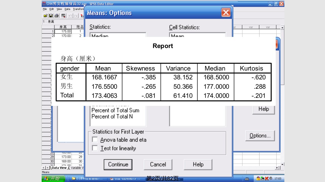Close the Means: Options dialog with X
The width and height of the screenshot is (325, 182).
(x=226, y=13)
